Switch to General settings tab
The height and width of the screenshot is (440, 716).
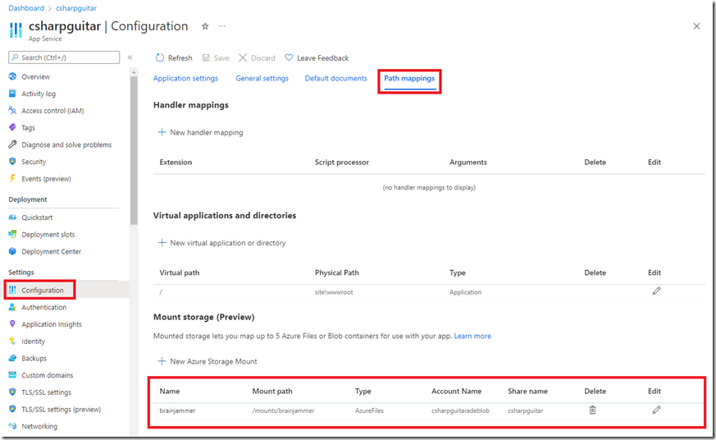262,79
